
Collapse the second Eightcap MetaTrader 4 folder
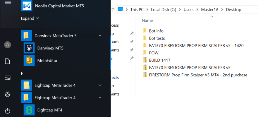coord(100,97)
